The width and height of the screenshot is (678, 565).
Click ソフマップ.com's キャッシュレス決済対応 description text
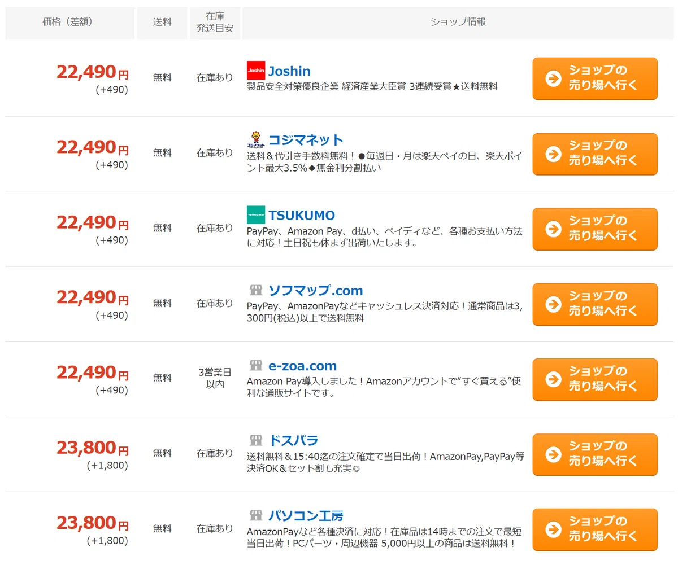click(386, 312)
